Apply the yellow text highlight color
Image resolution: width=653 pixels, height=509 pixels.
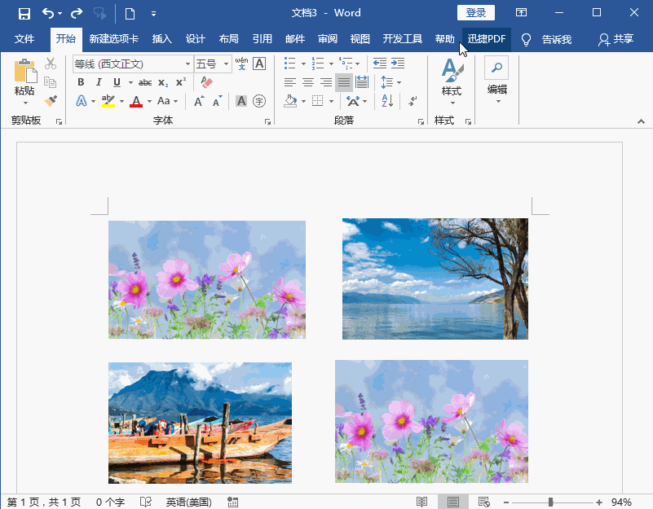[108, 101]
